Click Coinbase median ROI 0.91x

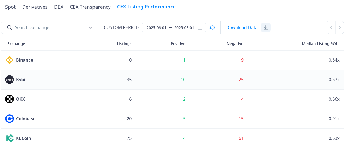click(x=334, y=119)
